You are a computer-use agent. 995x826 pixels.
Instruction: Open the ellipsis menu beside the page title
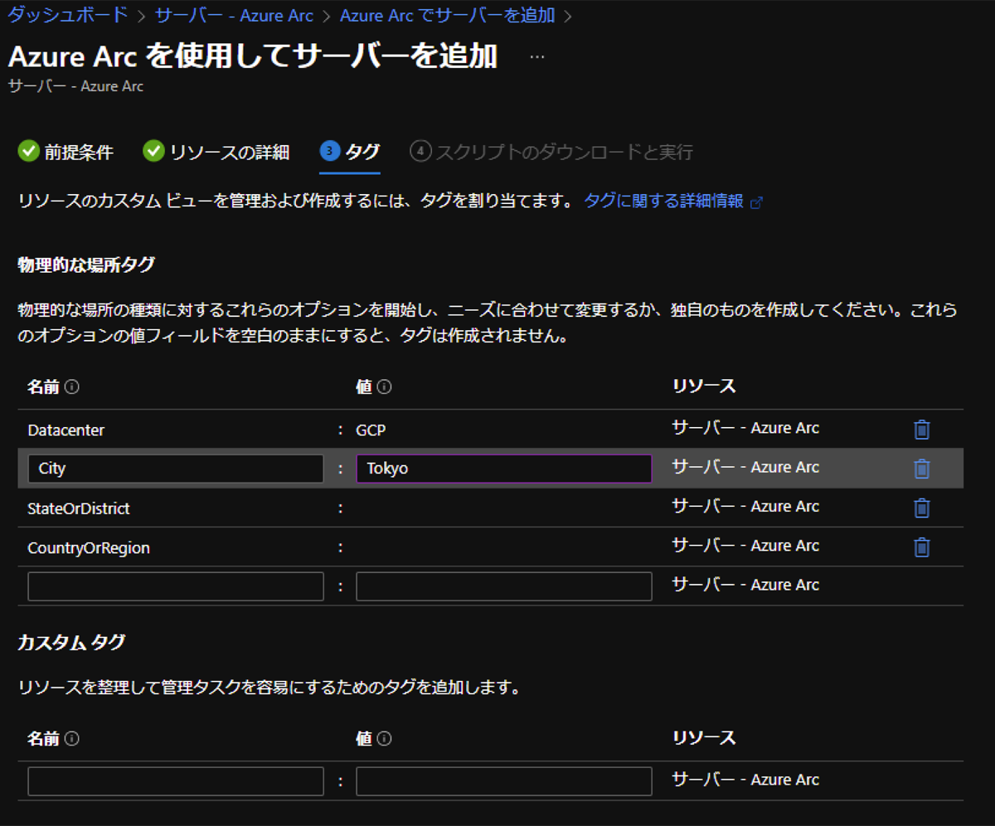click(537, 57)
